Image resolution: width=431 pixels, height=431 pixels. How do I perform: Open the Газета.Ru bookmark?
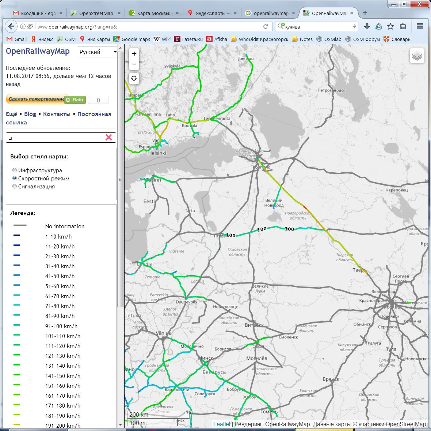188,39
